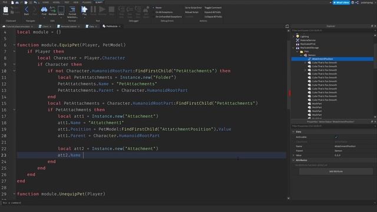The height and width of the screenshot is (212, 377).
Task: Switch to the TEST ribbon tab
Action: click(67, 2)
